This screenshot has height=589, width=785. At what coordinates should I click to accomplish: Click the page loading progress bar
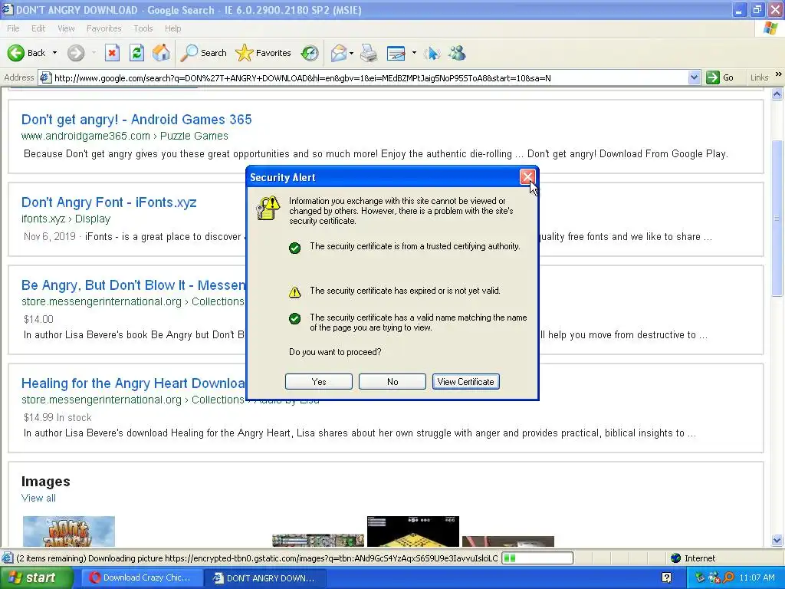pyautogui.click(x=537, y=558)
